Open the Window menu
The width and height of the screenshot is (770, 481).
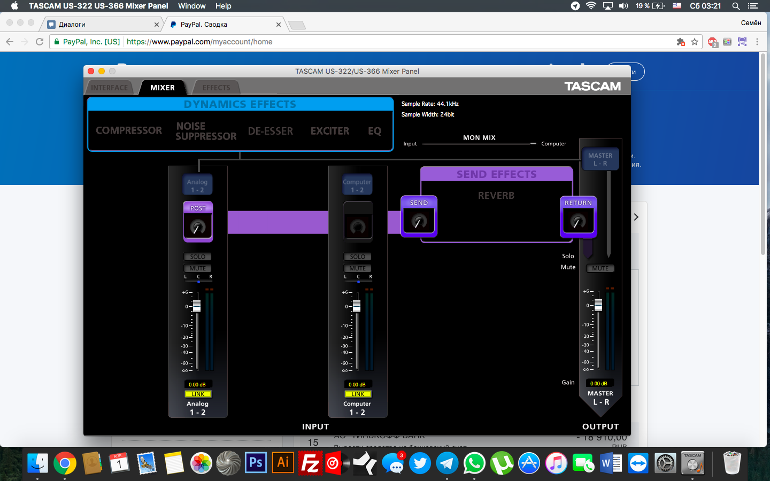[192, 6]
